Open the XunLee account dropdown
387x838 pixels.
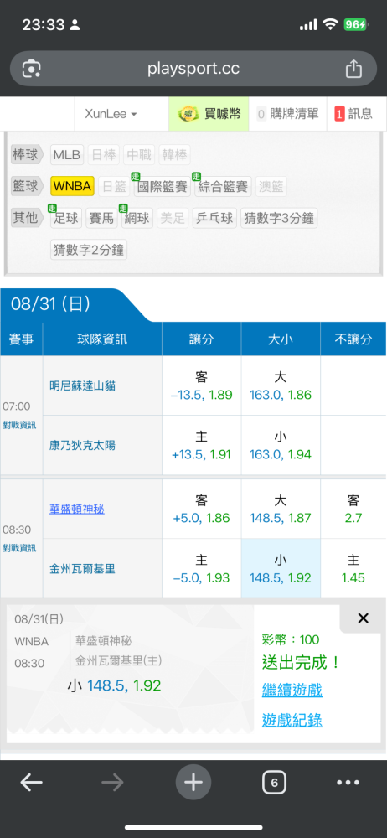coord(111,114)
